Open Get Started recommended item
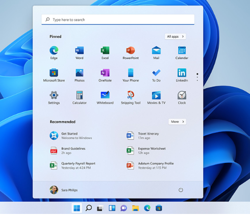 click(70, 136)
